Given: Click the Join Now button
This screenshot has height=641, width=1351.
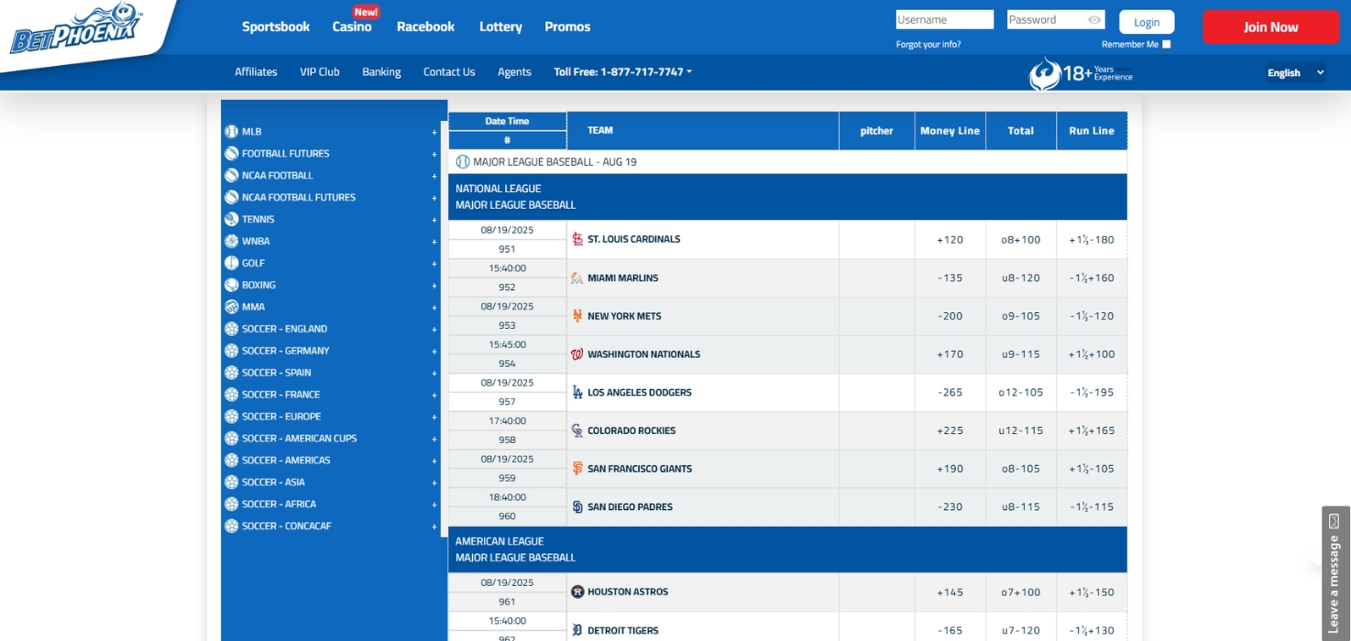Looking at the screenshot, I should point(1270,27).
